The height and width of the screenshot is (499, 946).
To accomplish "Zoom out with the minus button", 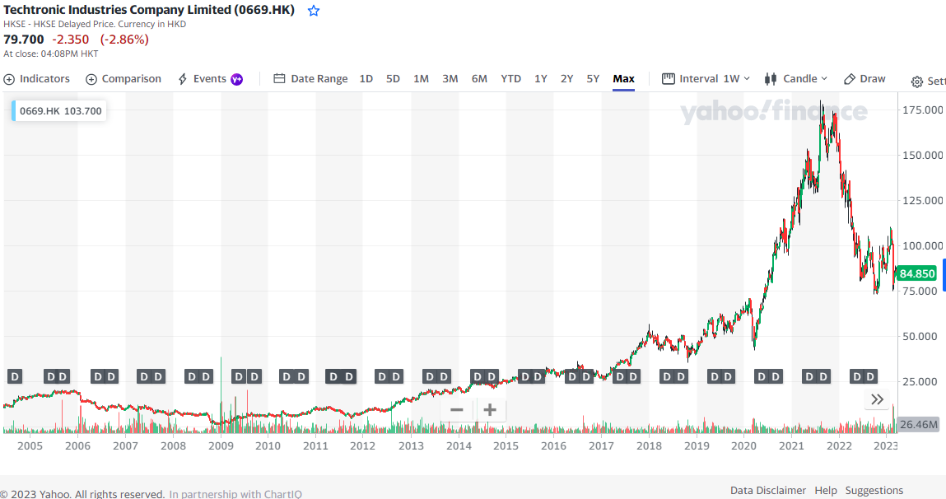I will coord(457,410).
